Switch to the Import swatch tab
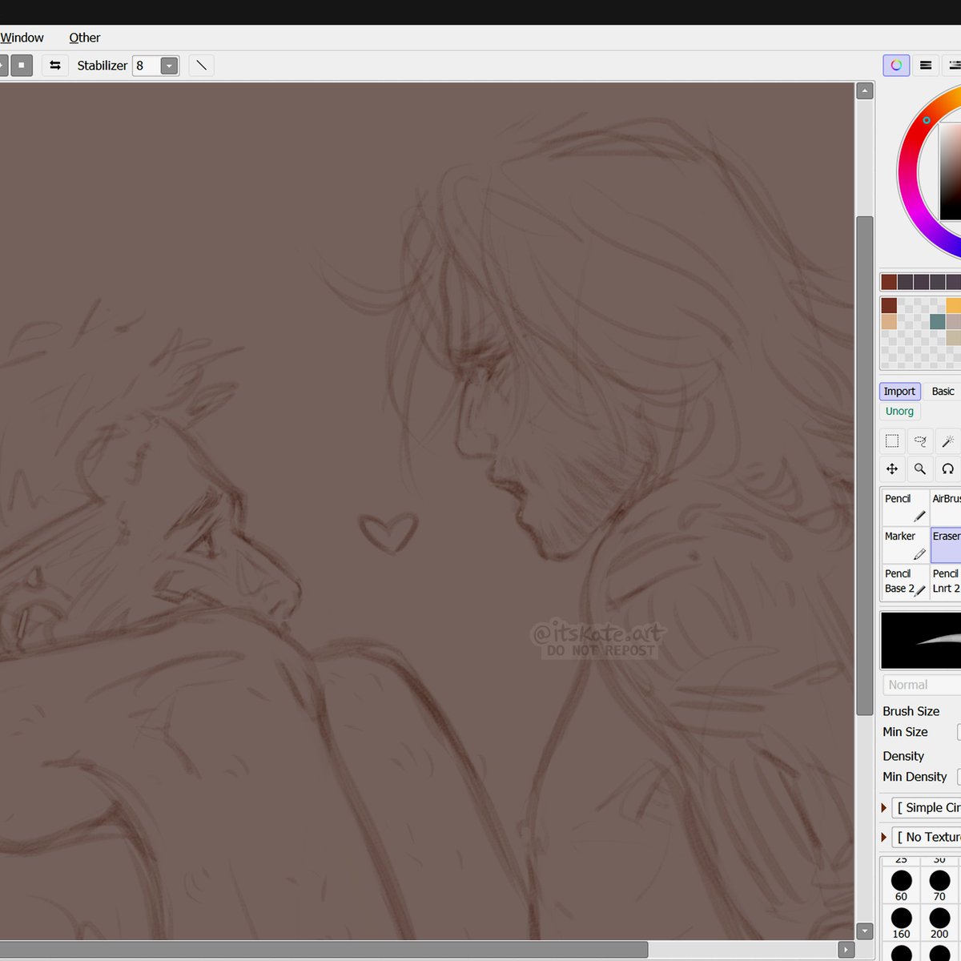The image size is (961, 961). point(899,392)
